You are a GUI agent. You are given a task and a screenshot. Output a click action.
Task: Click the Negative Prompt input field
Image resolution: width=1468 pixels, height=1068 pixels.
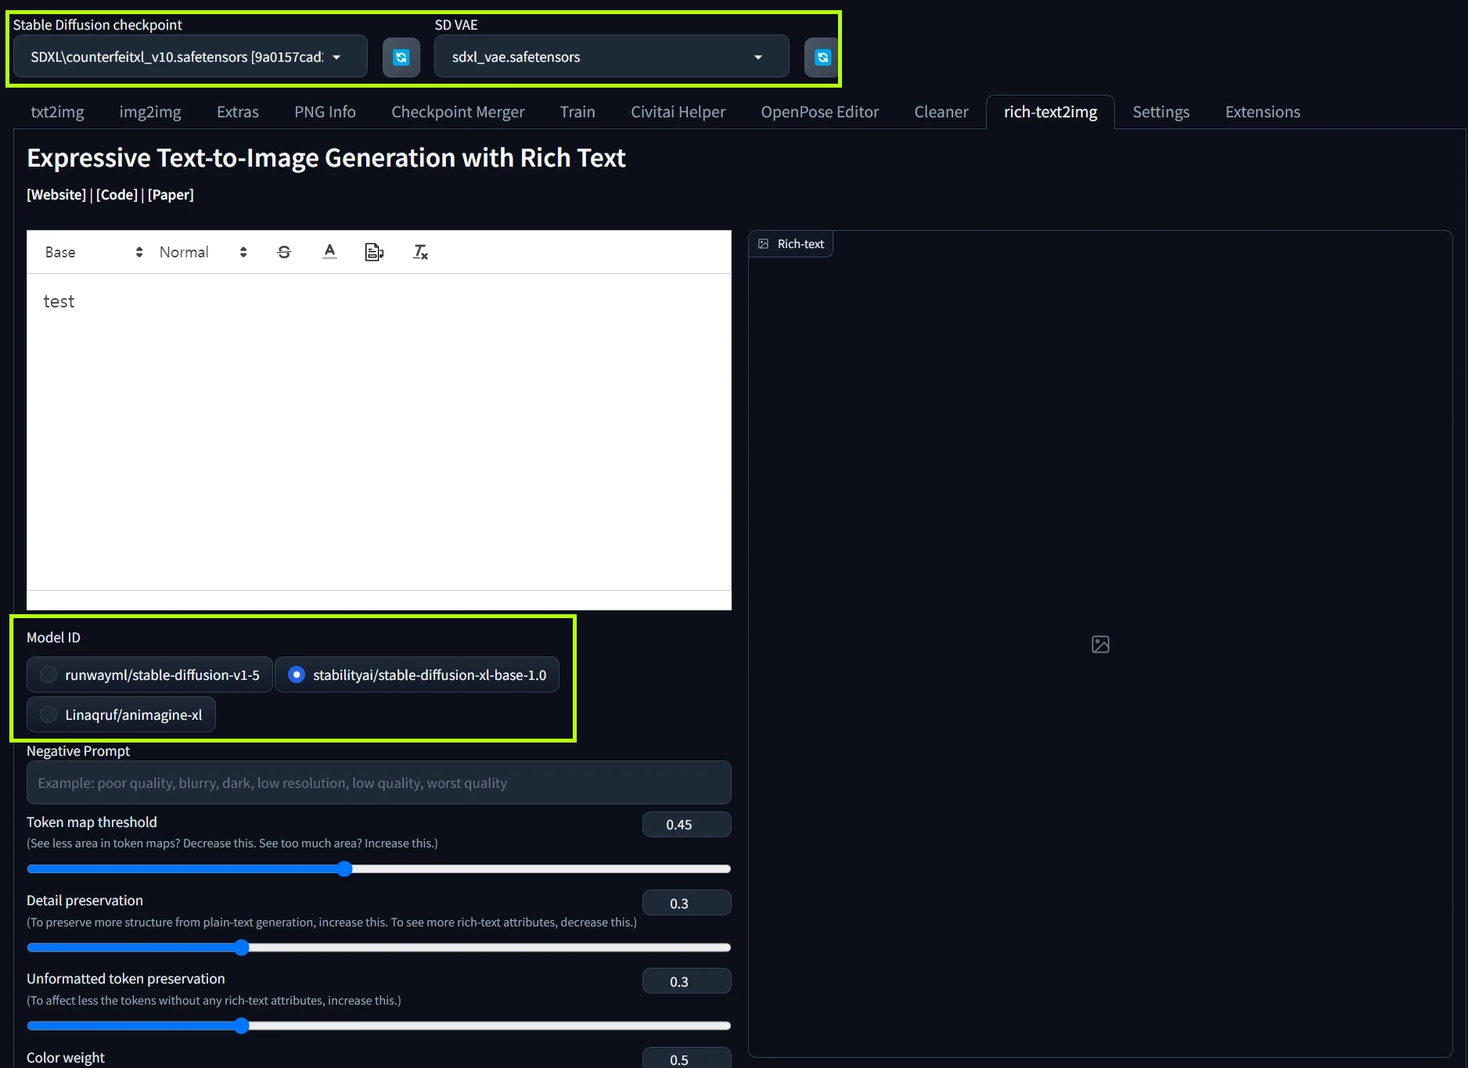(379, 782)
